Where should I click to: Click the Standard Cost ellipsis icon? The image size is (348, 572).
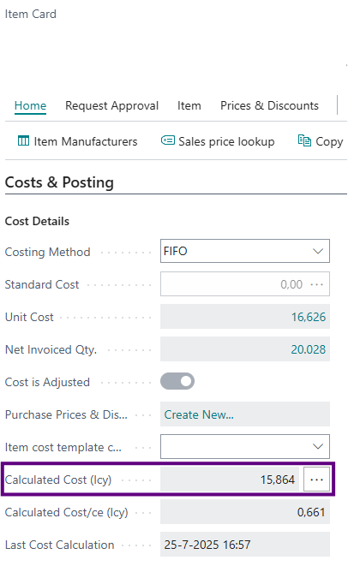coord(316,284)
